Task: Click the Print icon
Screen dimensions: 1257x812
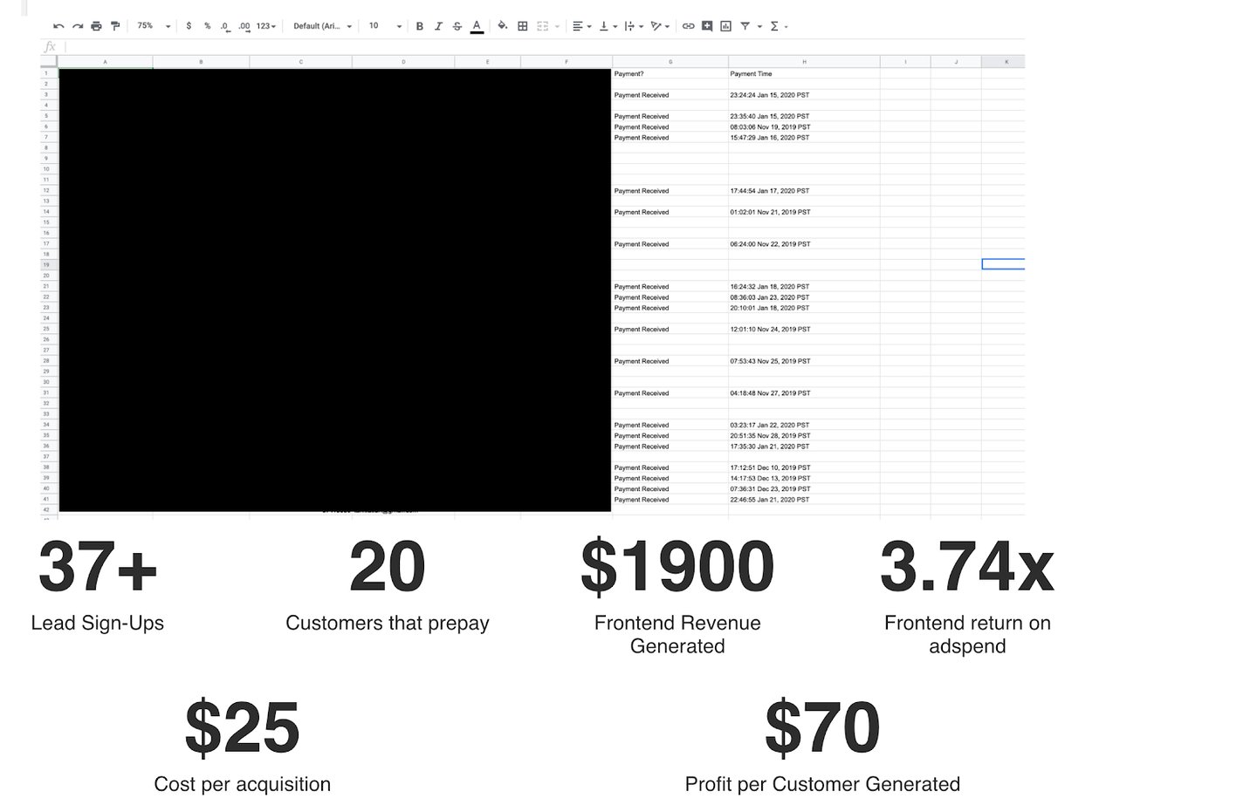Action: coord(96,26)
